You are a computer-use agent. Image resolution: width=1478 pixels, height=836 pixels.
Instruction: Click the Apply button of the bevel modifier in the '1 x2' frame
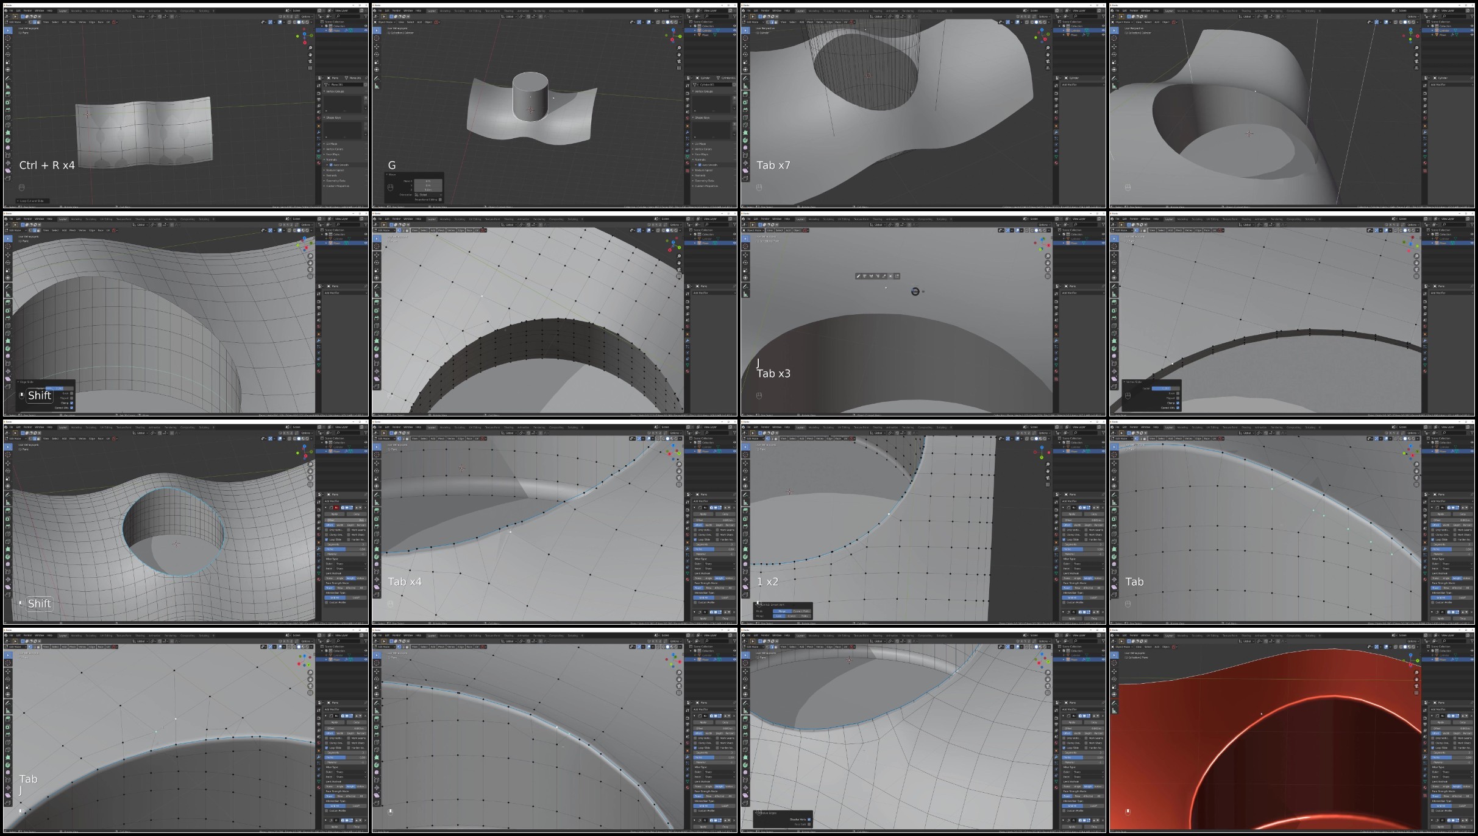pyautogui.click(x=1072, y=514)
